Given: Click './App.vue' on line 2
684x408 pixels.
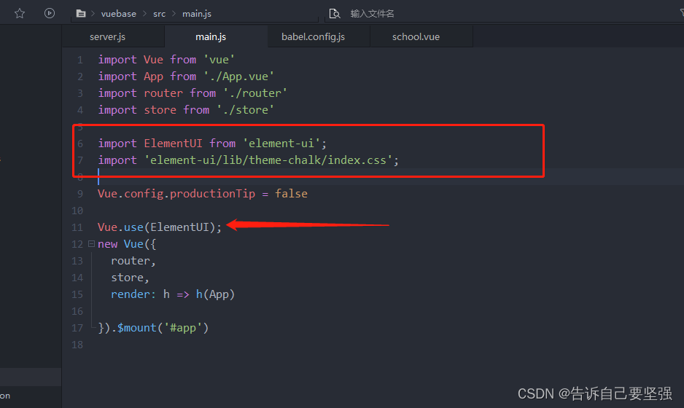Looking at the screenshot, I should [238, 76].
